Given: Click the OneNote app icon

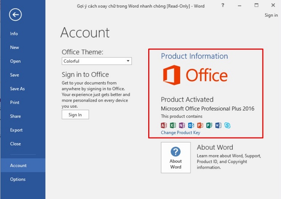Looking at the screenshot, I should (x=182, y=125).
